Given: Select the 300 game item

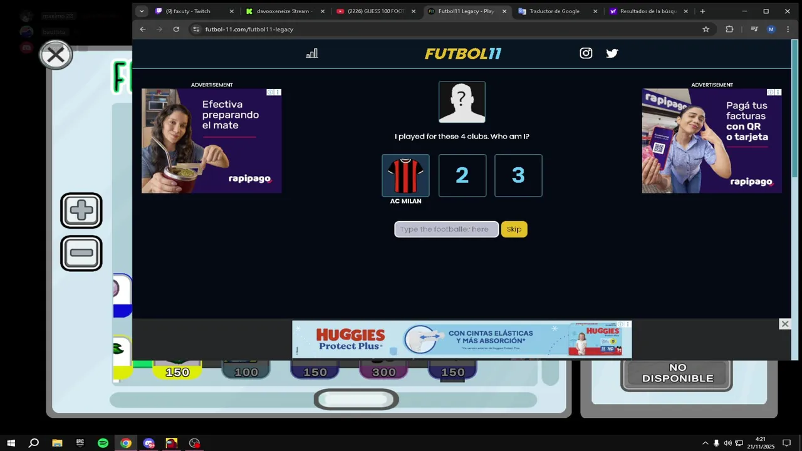Looking at the screenshot, I should tap(384, 371).
